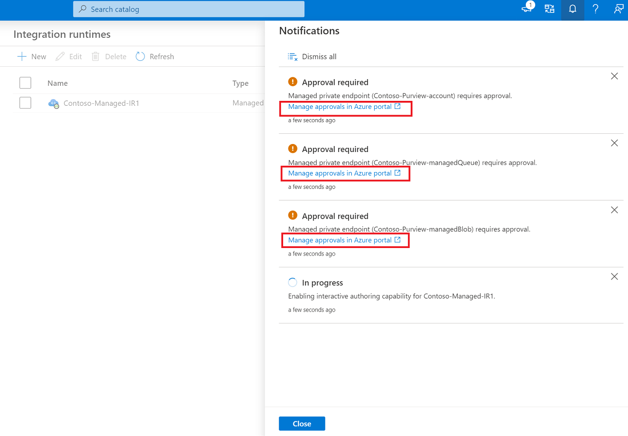Toggle the notifications bell icon

coord(572,9)
